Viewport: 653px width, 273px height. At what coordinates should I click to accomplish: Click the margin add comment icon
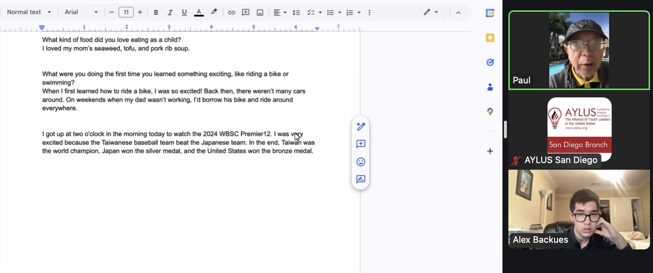point(361,144)
